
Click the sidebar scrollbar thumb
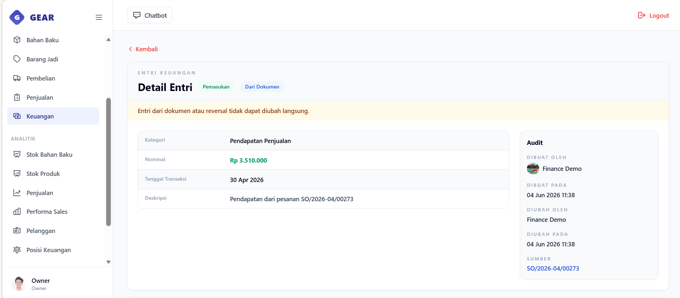[x=108, y=162]
